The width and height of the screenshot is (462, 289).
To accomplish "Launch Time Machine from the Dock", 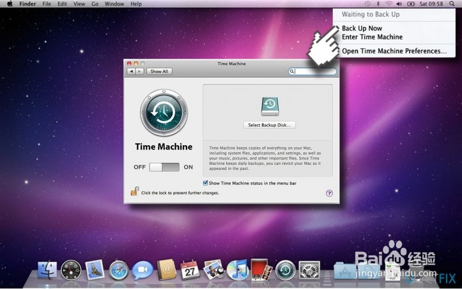I will coord(285,270).
